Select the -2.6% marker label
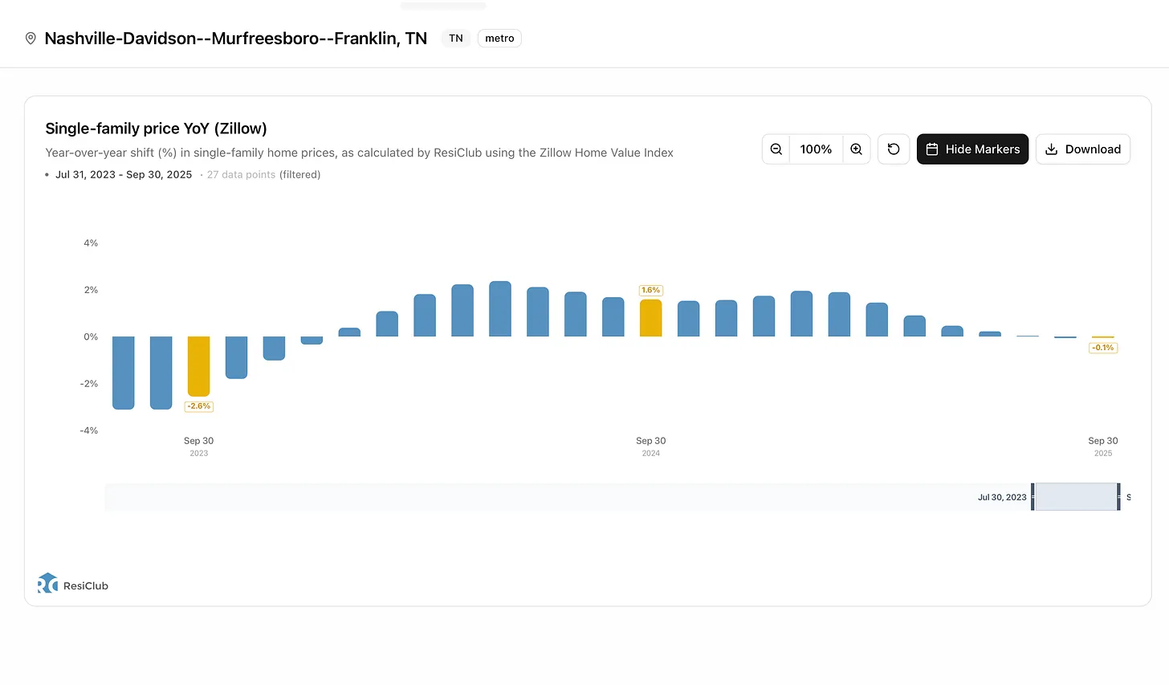 coord(198,406)
